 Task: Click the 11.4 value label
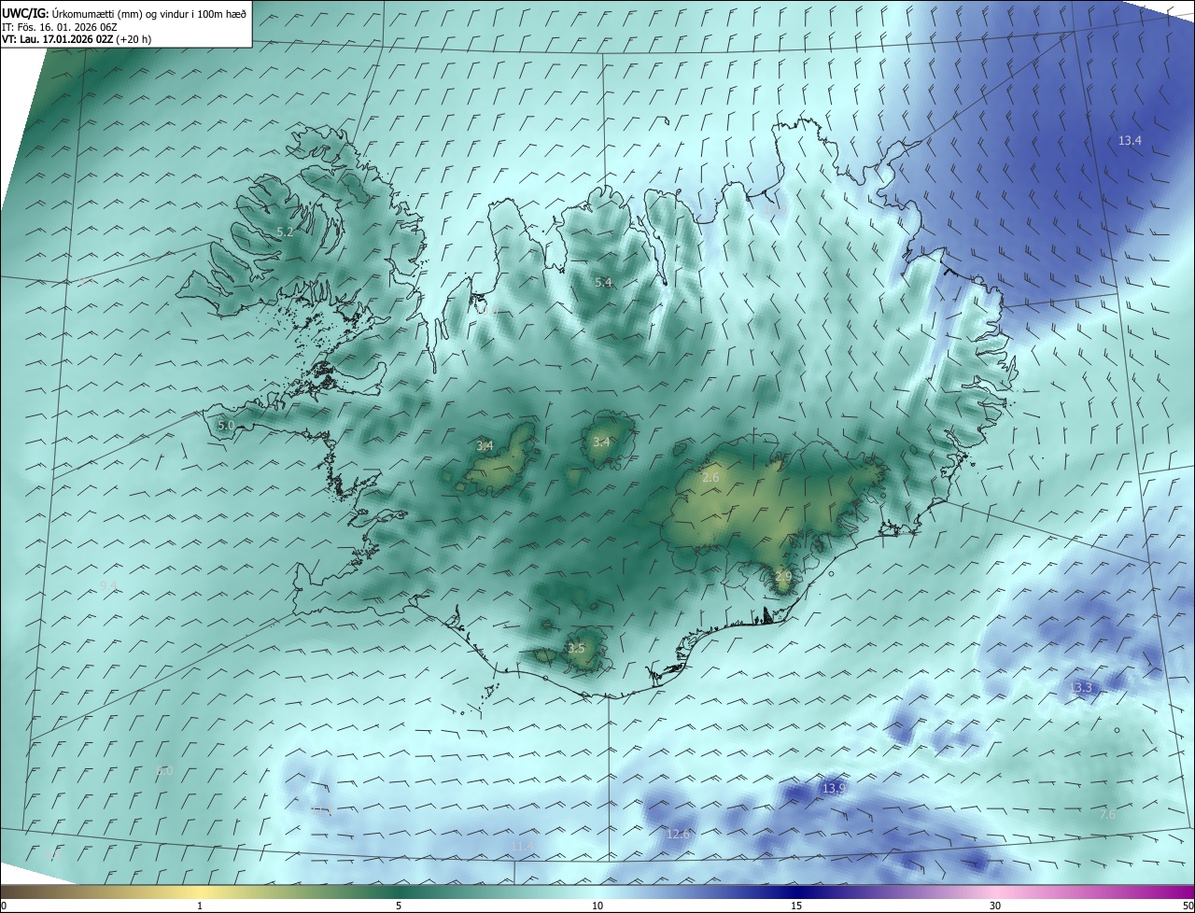coord(522,847)
